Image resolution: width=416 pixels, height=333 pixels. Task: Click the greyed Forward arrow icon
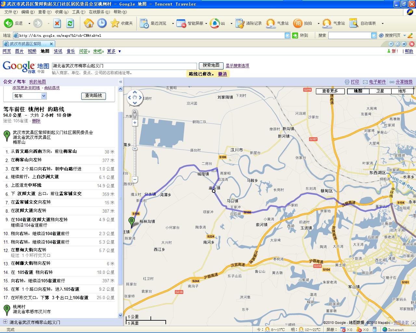click(x=38, y=23)
